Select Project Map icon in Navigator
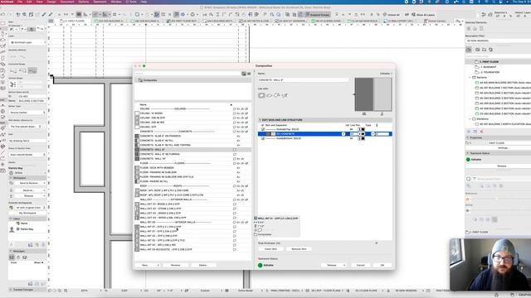The width and height of the screenshot is (531, 298). [x=469, y=50]
